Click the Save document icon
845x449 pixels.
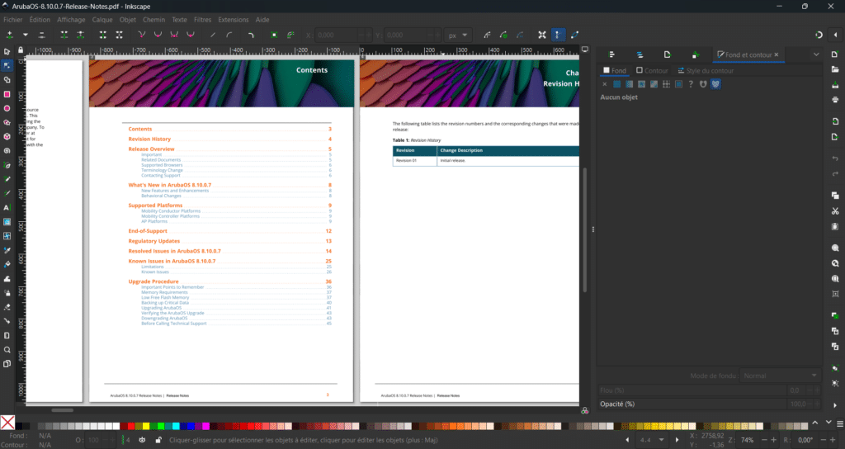coord(835,85)
